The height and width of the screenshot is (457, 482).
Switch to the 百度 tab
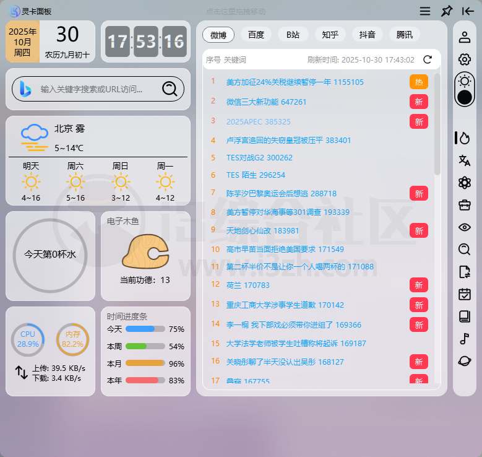click(x=256, y=35)
